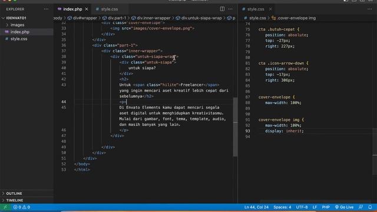This screenshot has height=212, width=377.
Task: Change language mode from PHP
Action: (x=326, y=207)
